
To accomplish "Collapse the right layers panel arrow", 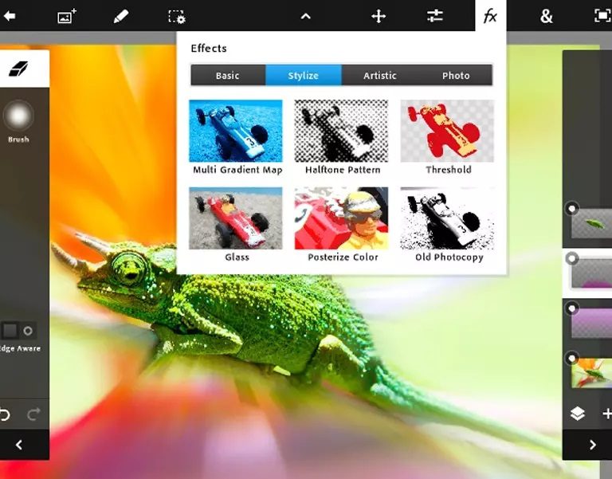I will pyautogui.click(x=593, y=445).
